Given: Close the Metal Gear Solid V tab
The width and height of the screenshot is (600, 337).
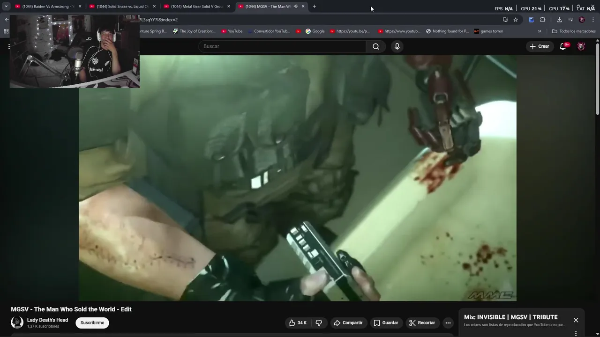Looking at the screenshot, I should (x=229, y=7).
